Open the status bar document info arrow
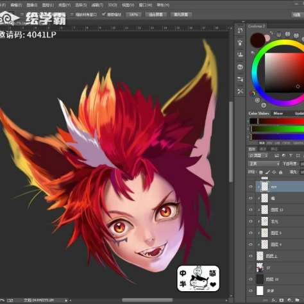The height and width of the screenshot is (304, 304). click(x=66, y=300)
